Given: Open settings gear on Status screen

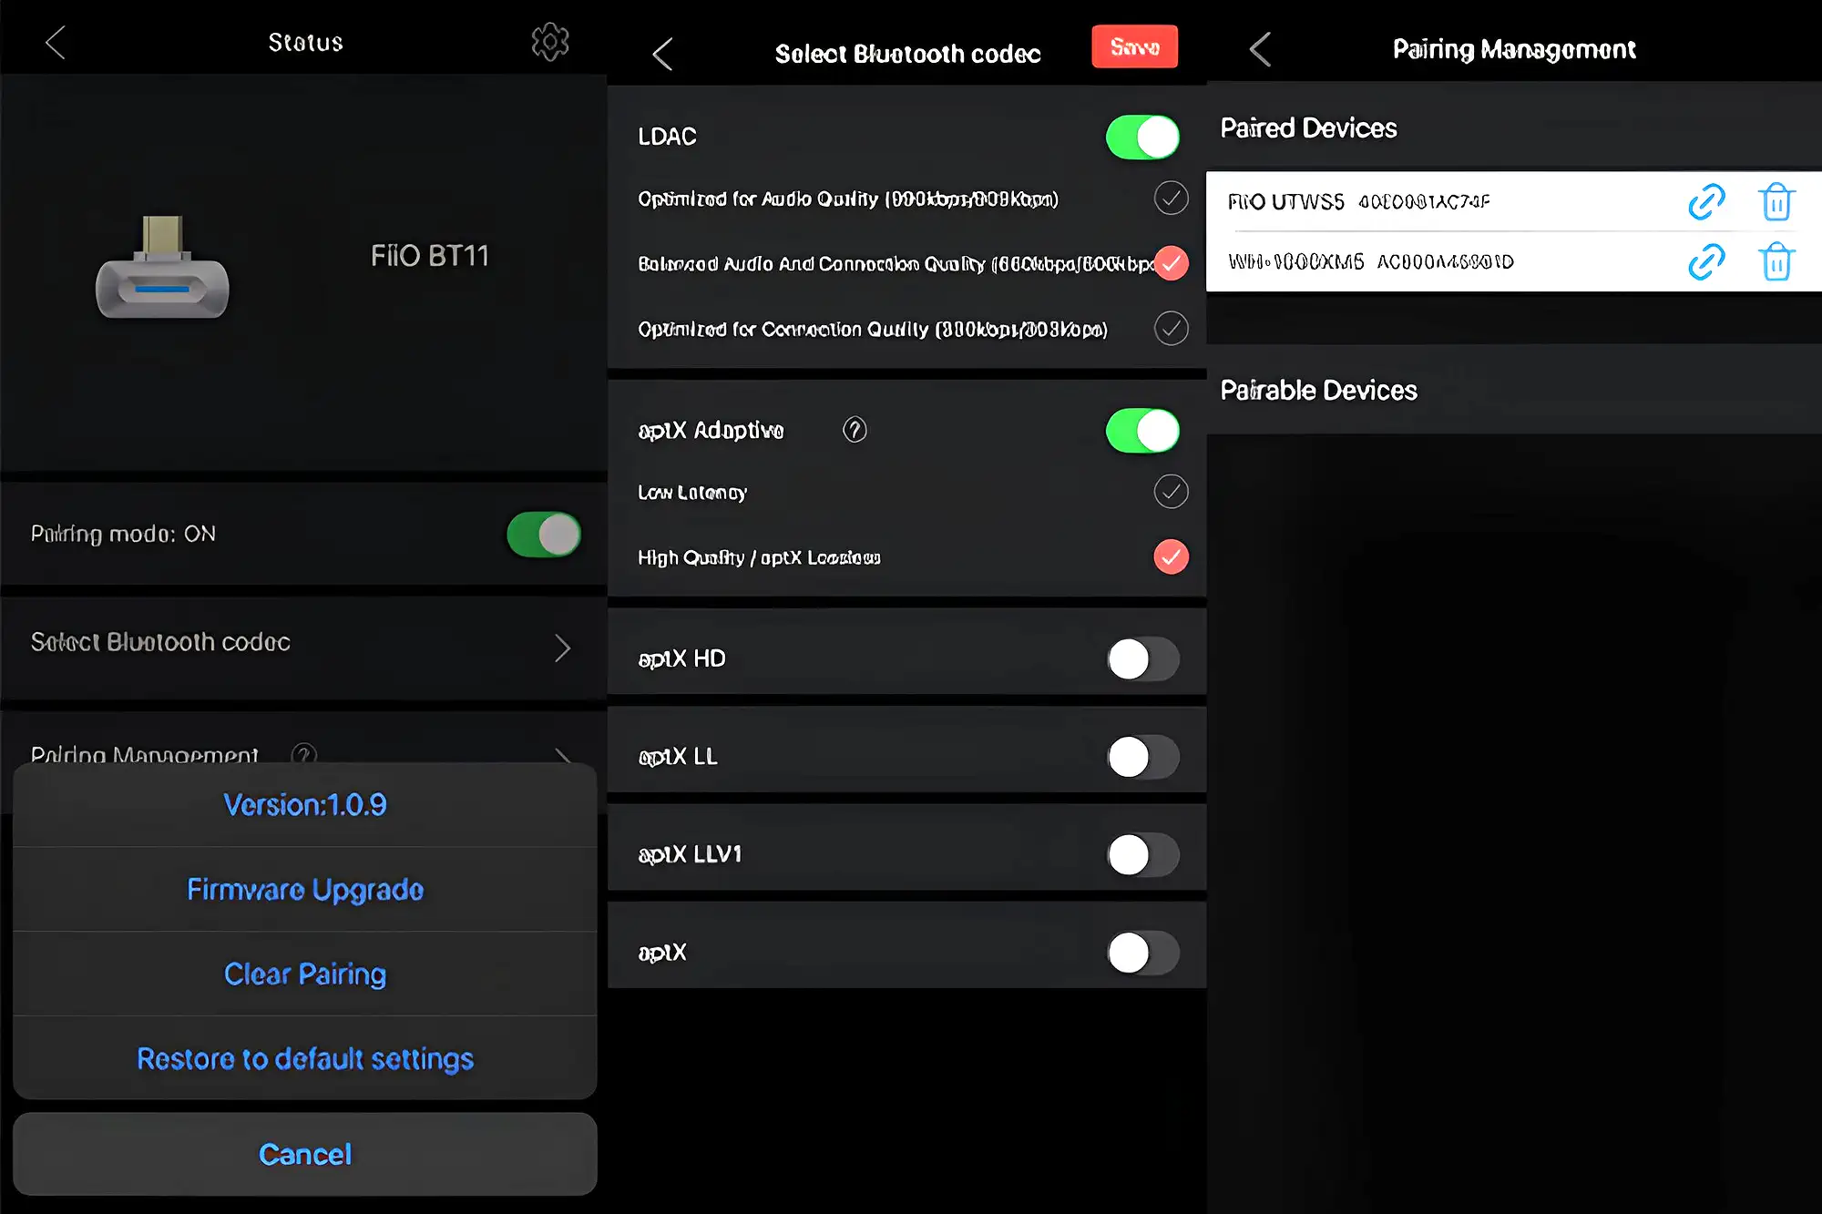Looking at the screenshot, I should click(x=550, y=42).
